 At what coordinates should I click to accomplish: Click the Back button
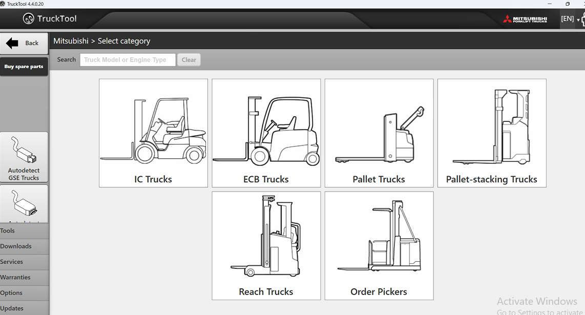tap(24, 43)
